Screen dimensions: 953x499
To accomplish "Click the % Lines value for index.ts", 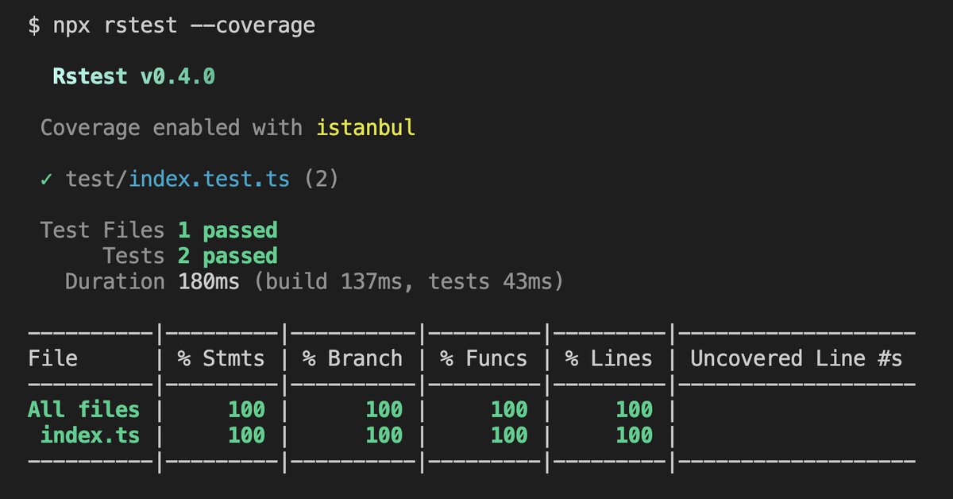I will [634, 435].
